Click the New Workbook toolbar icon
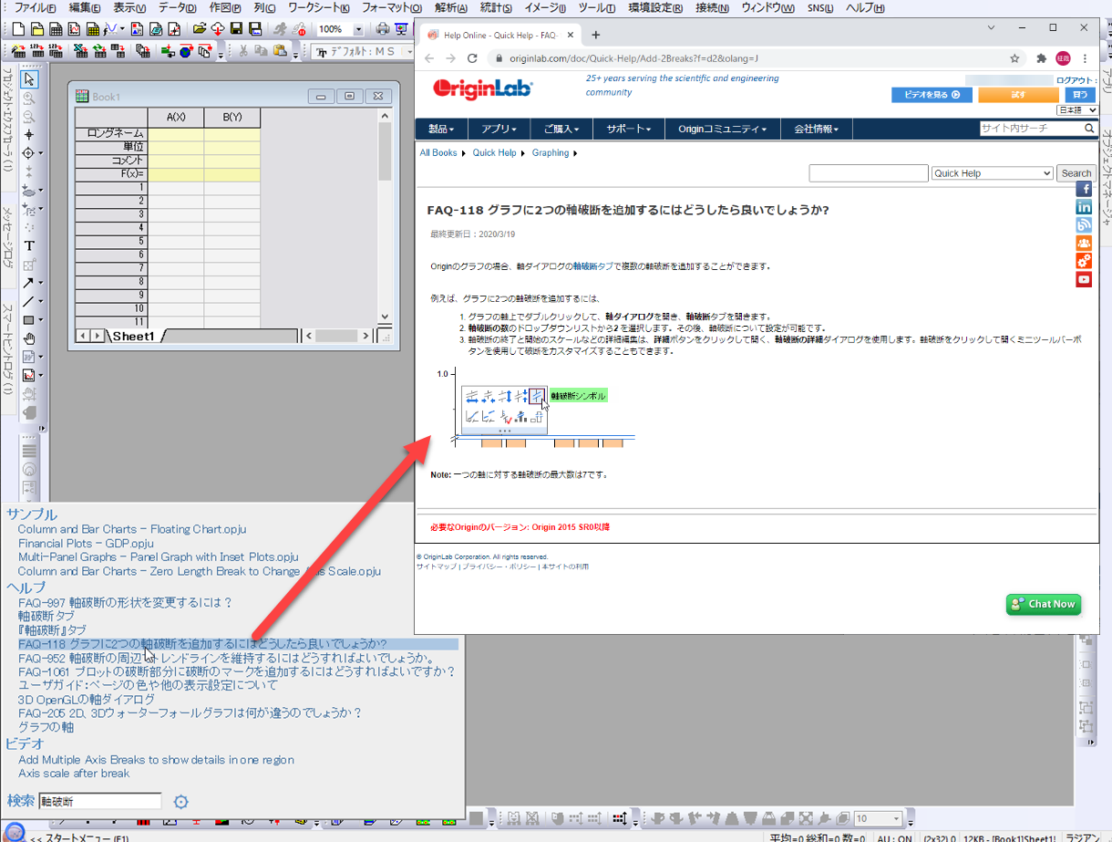The width and height of the screenshot is (1112, 842). pyautogui.click(x=56, y=29)
